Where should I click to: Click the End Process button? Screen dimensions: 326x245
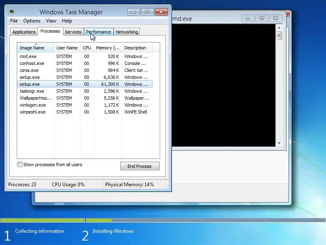[x=140, y=166]
